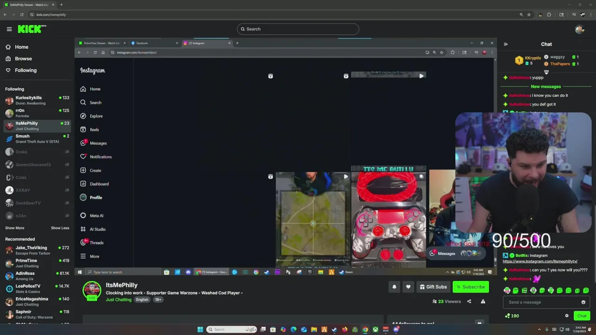The width and height of the screenshot is (596, 335).
Task: Click Show Less in Following list
Action: click(60, 228)
